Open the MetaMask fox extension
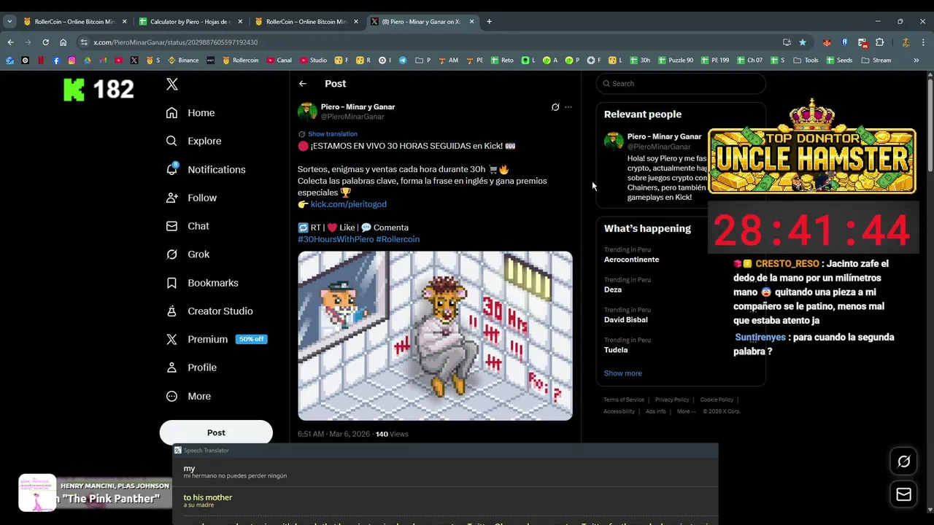 pos(827,42)
